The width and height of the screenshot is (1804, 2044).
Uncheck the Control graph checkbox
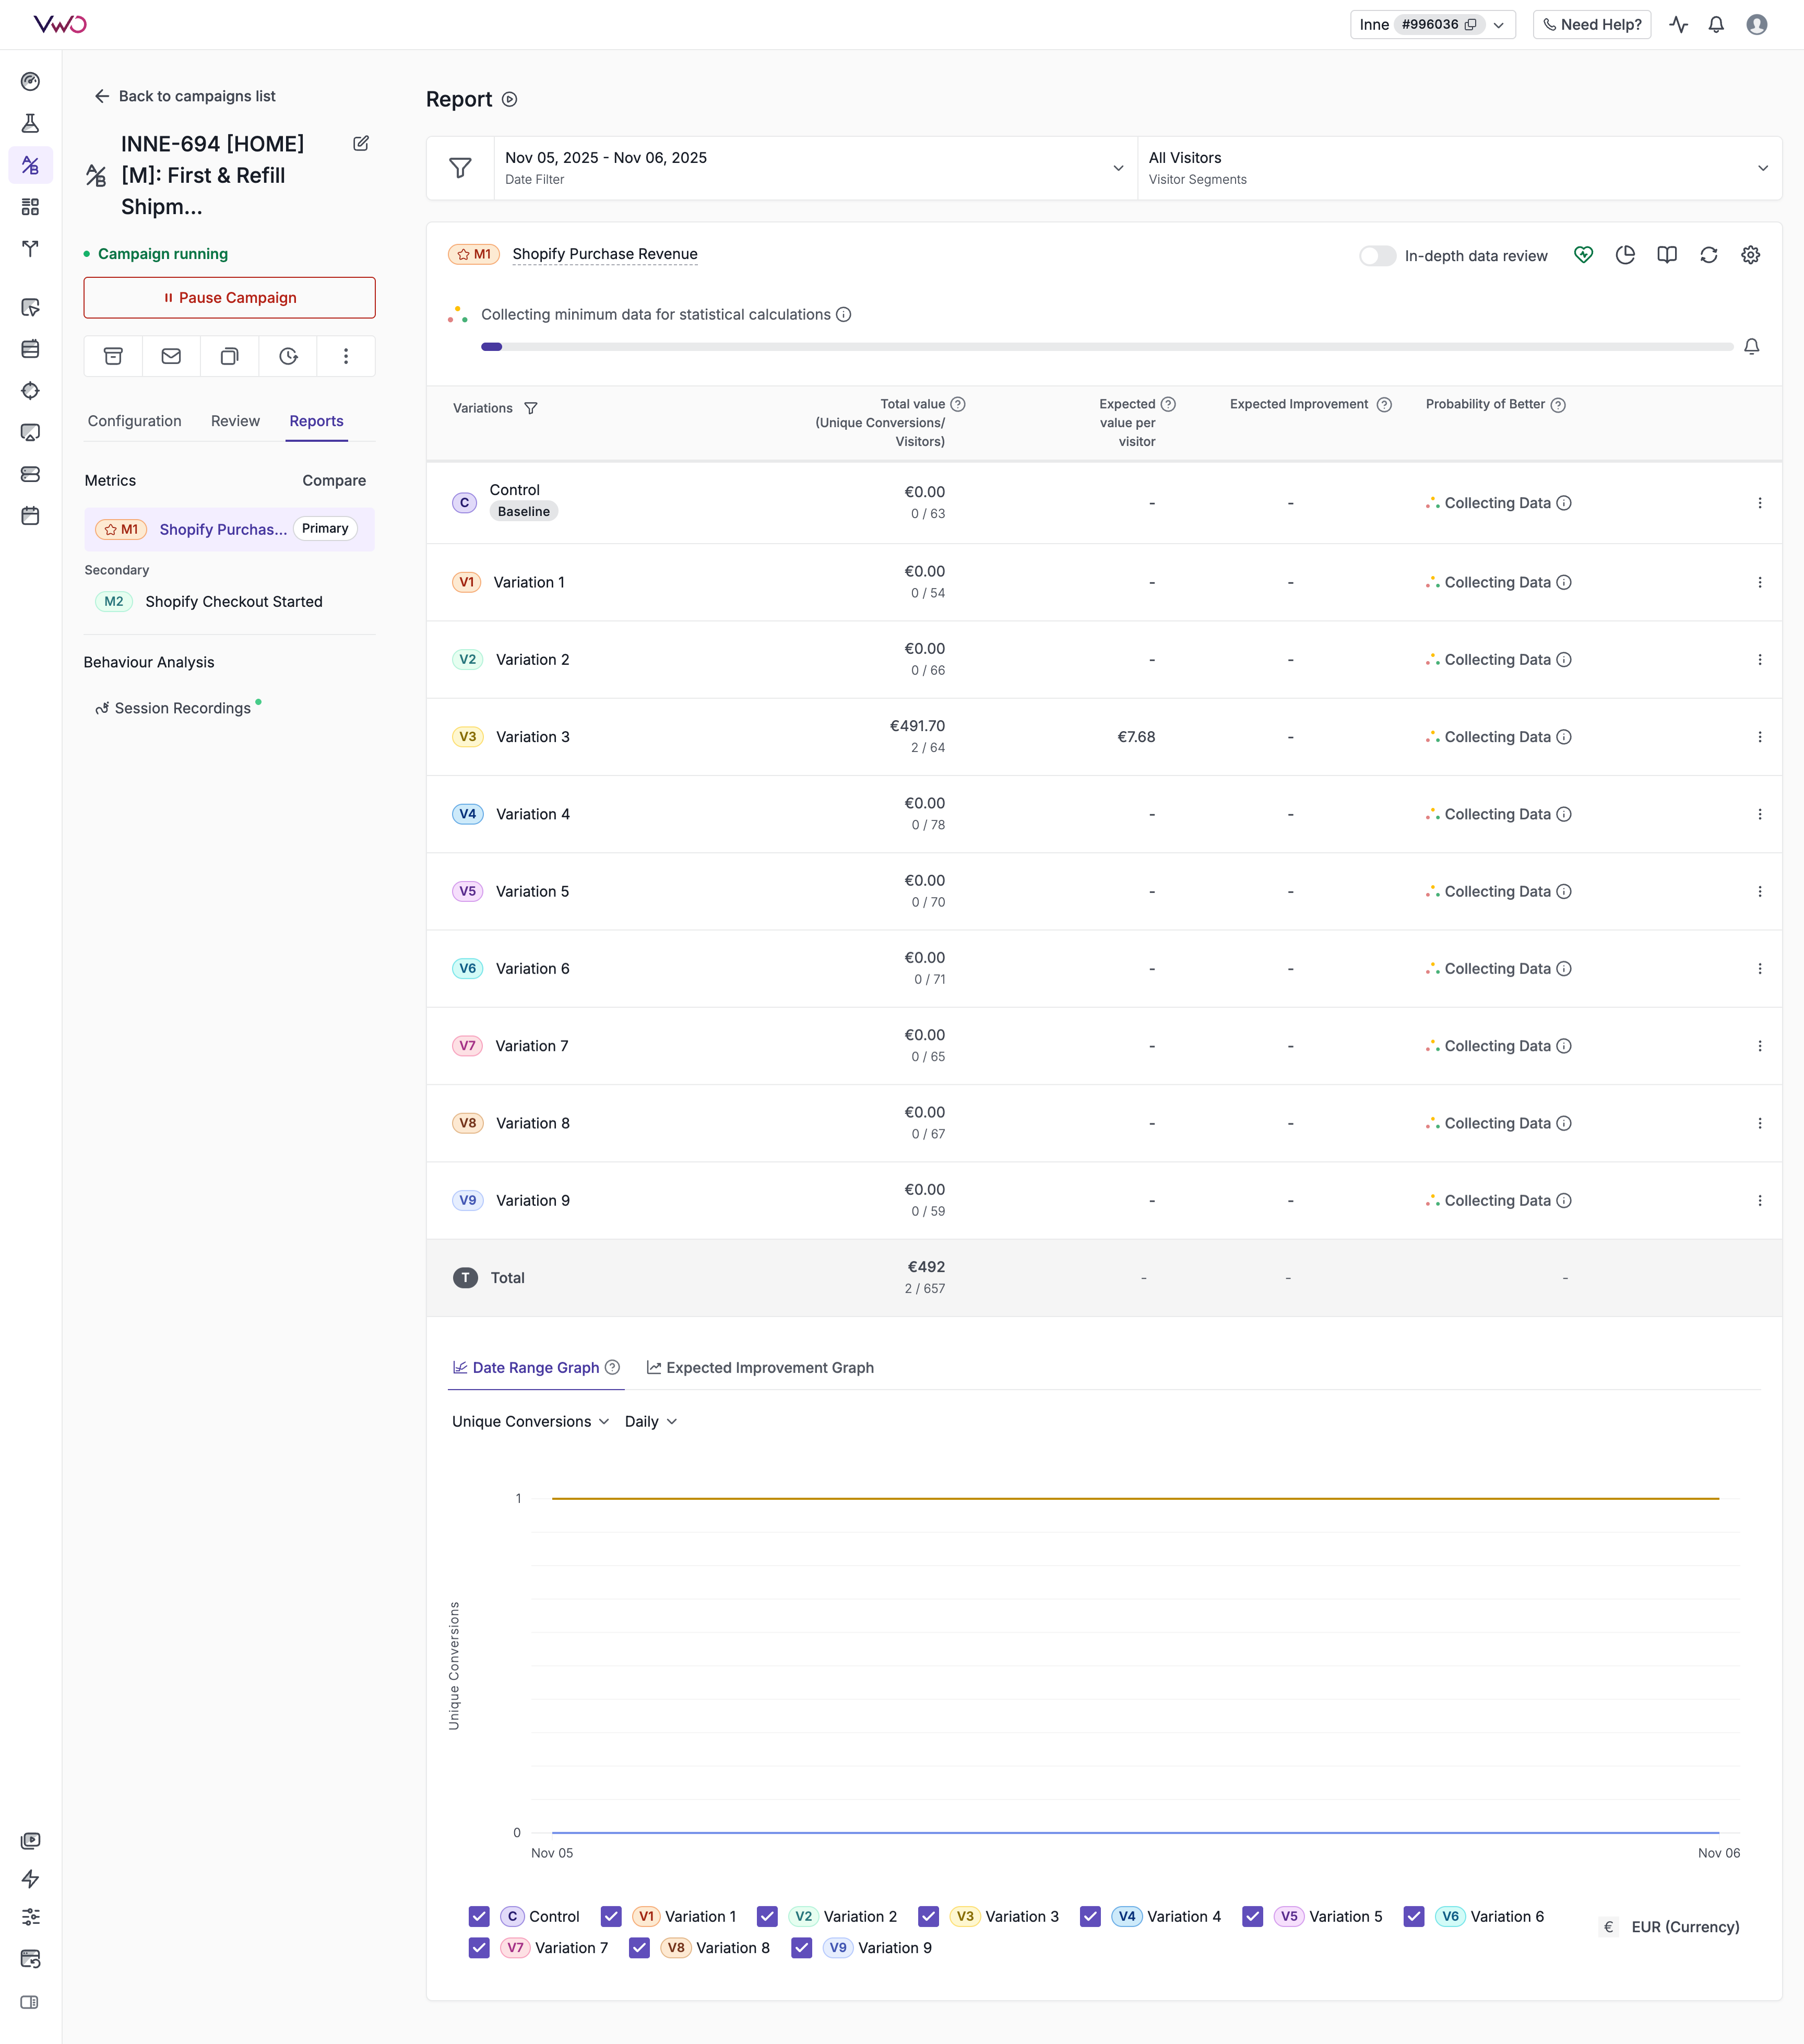pyautogui.click(x=480, y=1916)
